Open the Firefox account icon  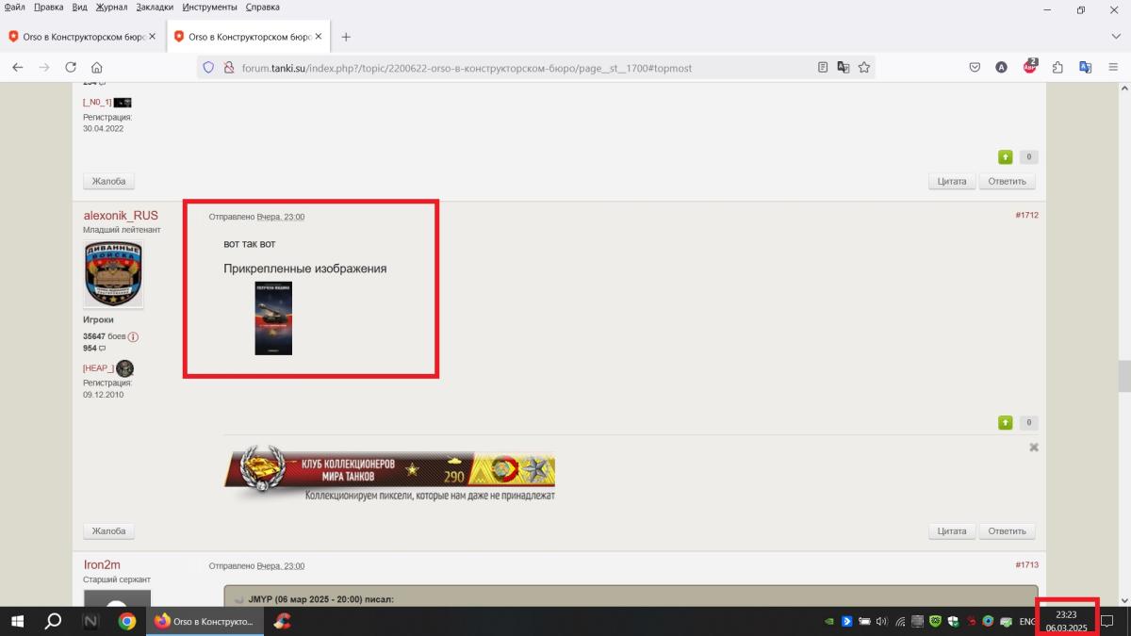1002,67
